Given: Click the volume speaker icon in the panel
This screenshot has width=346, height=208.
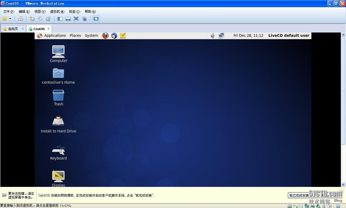Looking at the screenshot, I should [213, 35].
